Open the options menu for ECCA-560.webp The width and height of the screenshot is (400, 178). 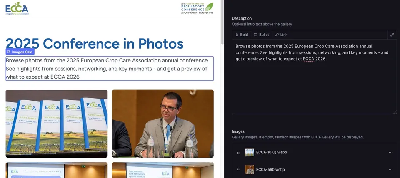tap(390, 170)
